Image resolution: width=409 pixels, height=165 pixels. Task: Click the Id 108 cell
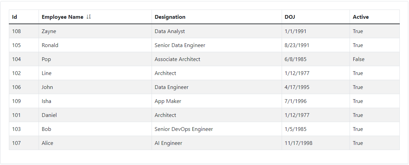tap(16, 31)
